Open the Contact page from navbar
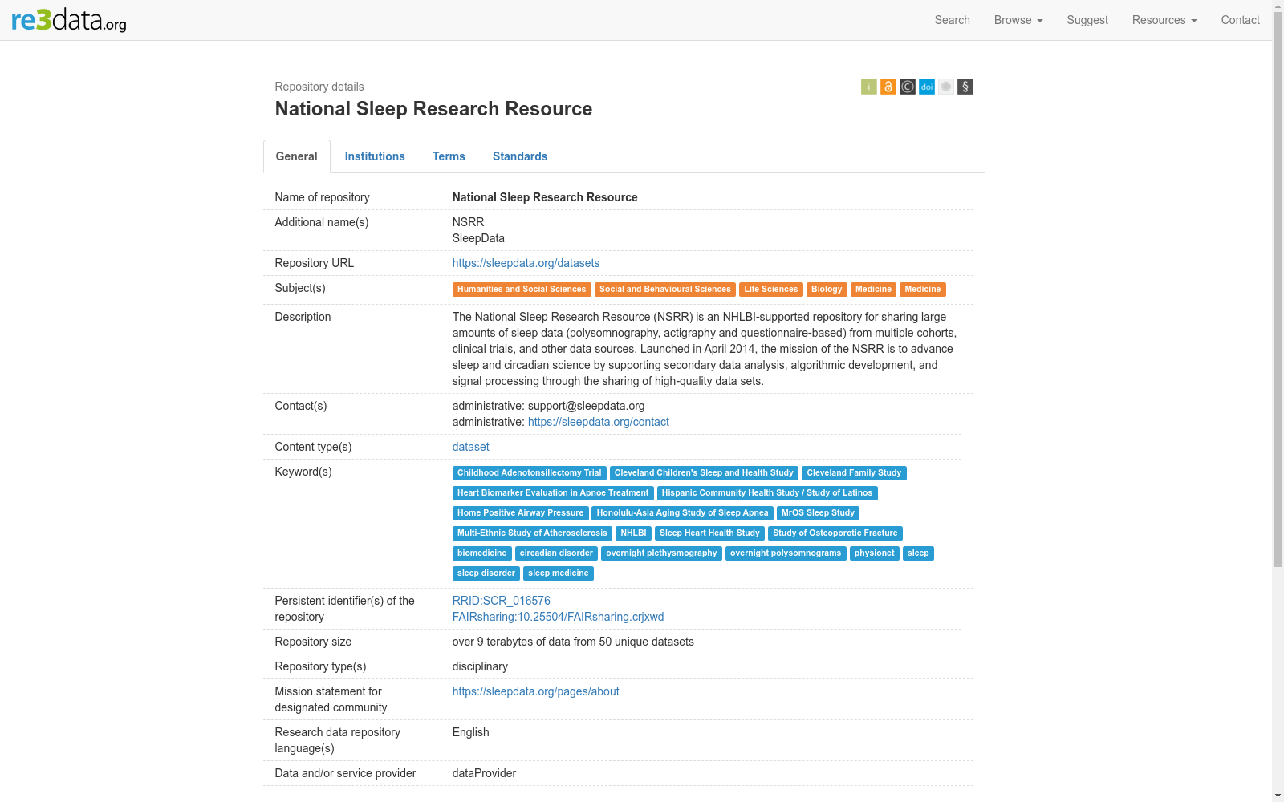1284x802 pixels. (x=1241, y=20)
